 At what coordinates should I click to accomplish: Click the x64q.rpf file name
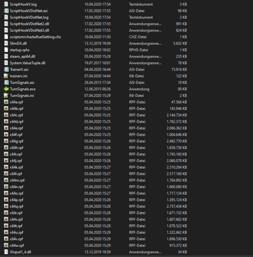point(16,206)
